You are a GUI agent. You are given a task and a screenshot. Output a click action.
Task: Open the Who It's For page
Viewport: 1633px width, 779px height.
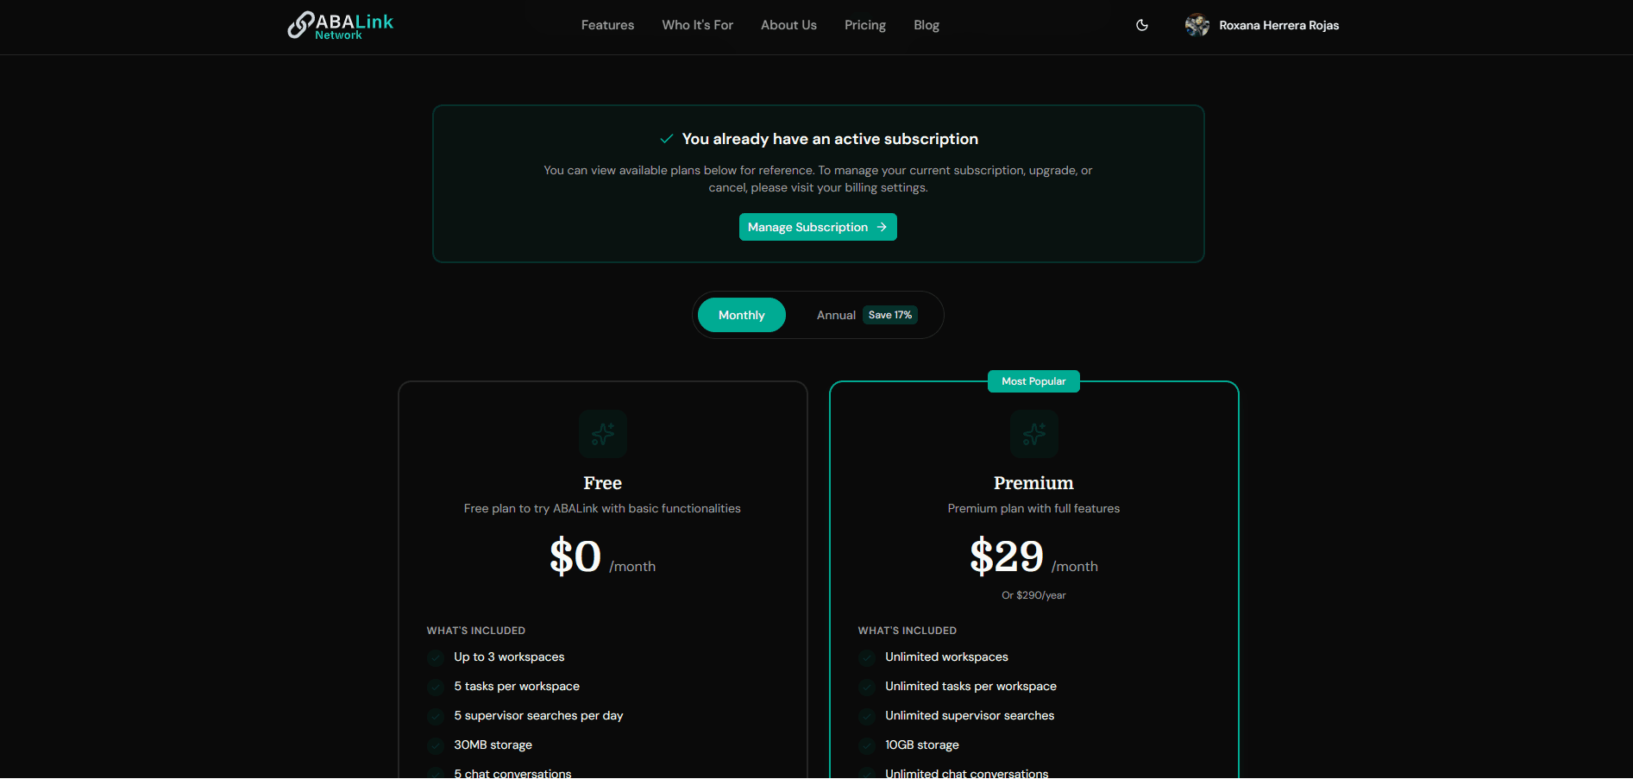click(697, 25)
